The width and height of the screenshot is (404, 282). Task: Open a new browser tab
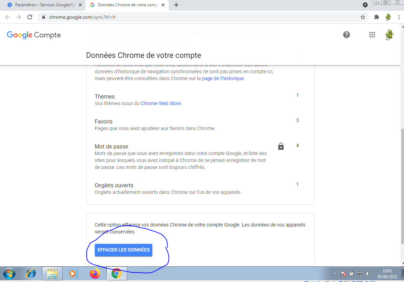pyautogui.click(x=176, y=5)
